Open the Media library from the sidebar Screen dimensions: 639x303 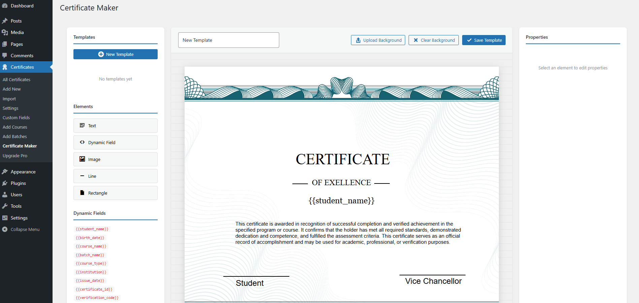(x=17, y=32)
